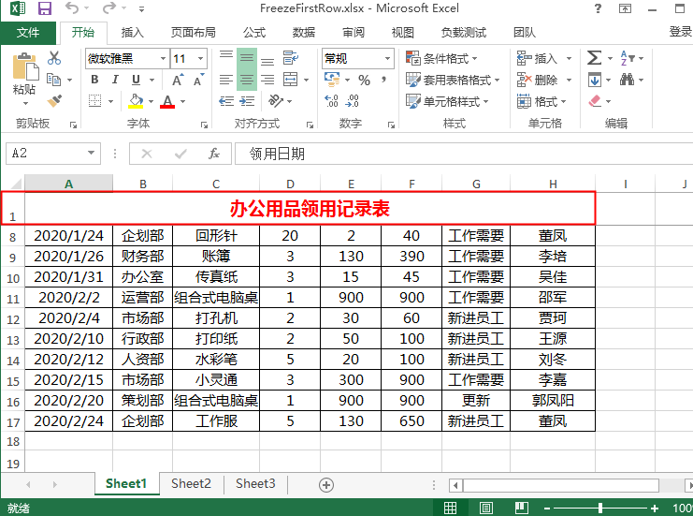Open Find and Select binoculars icon
This screenshot has height=516, width=693.
pyautogui.click(x=627, y=80)
